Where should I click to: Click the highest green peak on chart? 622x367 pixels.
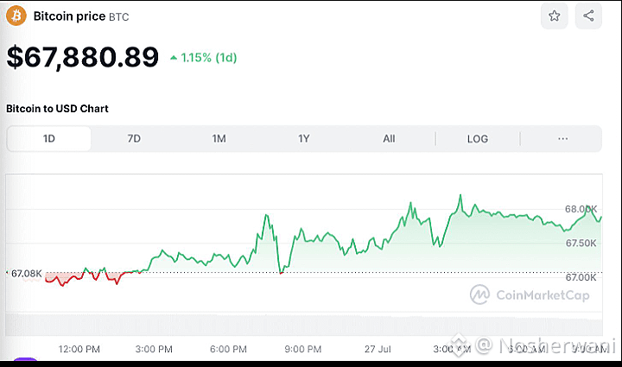click(460, 195)
